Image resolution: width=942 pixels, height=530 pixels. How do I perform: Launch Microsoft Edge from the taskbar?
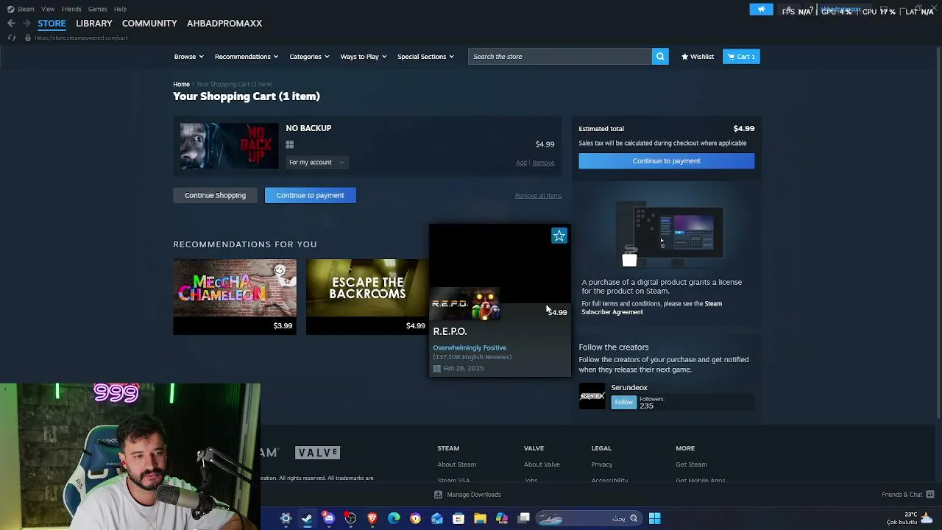coord(394,518)
